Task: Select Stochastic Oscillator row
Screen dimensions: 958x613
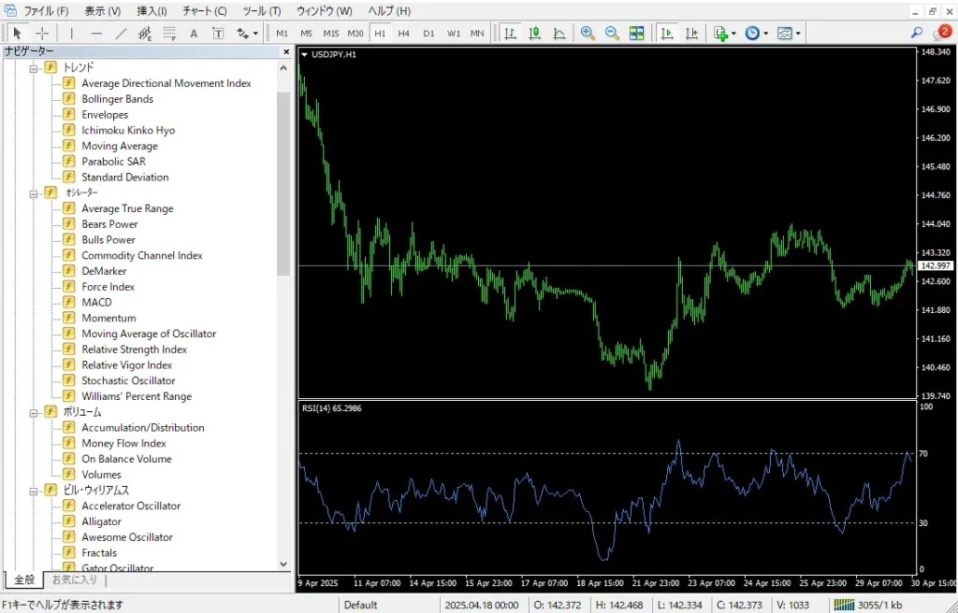Action: tap(128, 380)
